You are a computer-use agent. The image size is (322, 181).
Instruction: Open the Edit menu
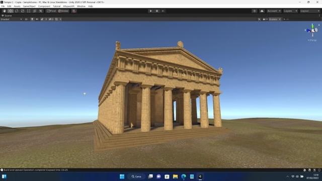9,7
